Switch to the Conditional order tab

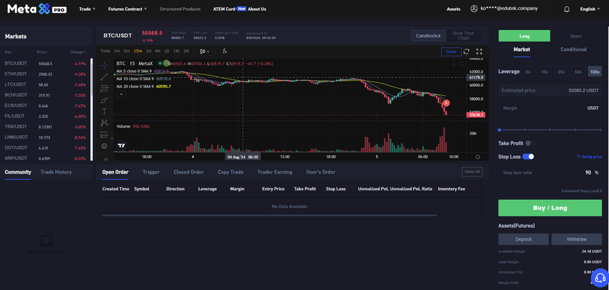pyautogui.click(x=573, y=49)
